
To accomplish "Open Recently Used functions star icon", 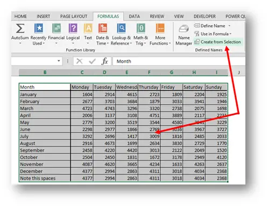I will [39, 28].
